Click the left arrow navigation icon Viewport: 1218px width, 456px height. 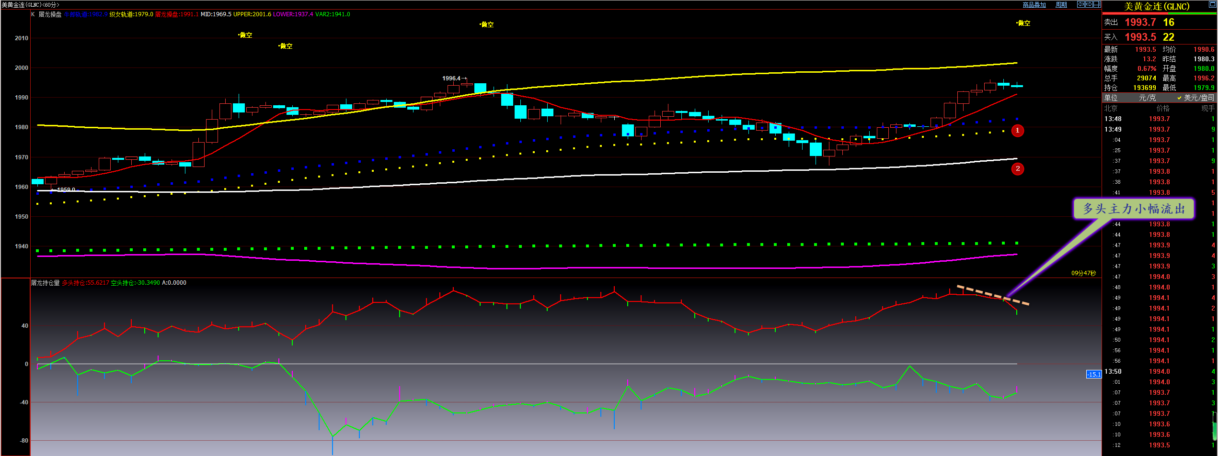click(x=1081, y=4)
